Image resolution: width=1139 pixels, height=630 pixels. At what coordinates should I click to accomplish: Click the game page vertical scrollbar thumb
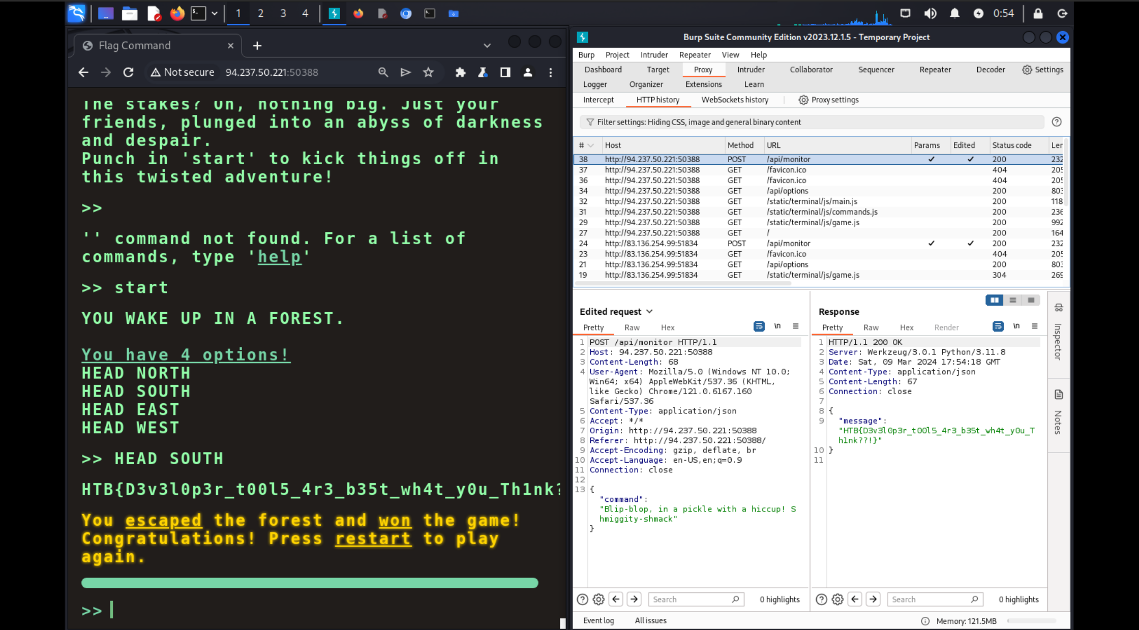pyautogui.click(x=562, y=623)
